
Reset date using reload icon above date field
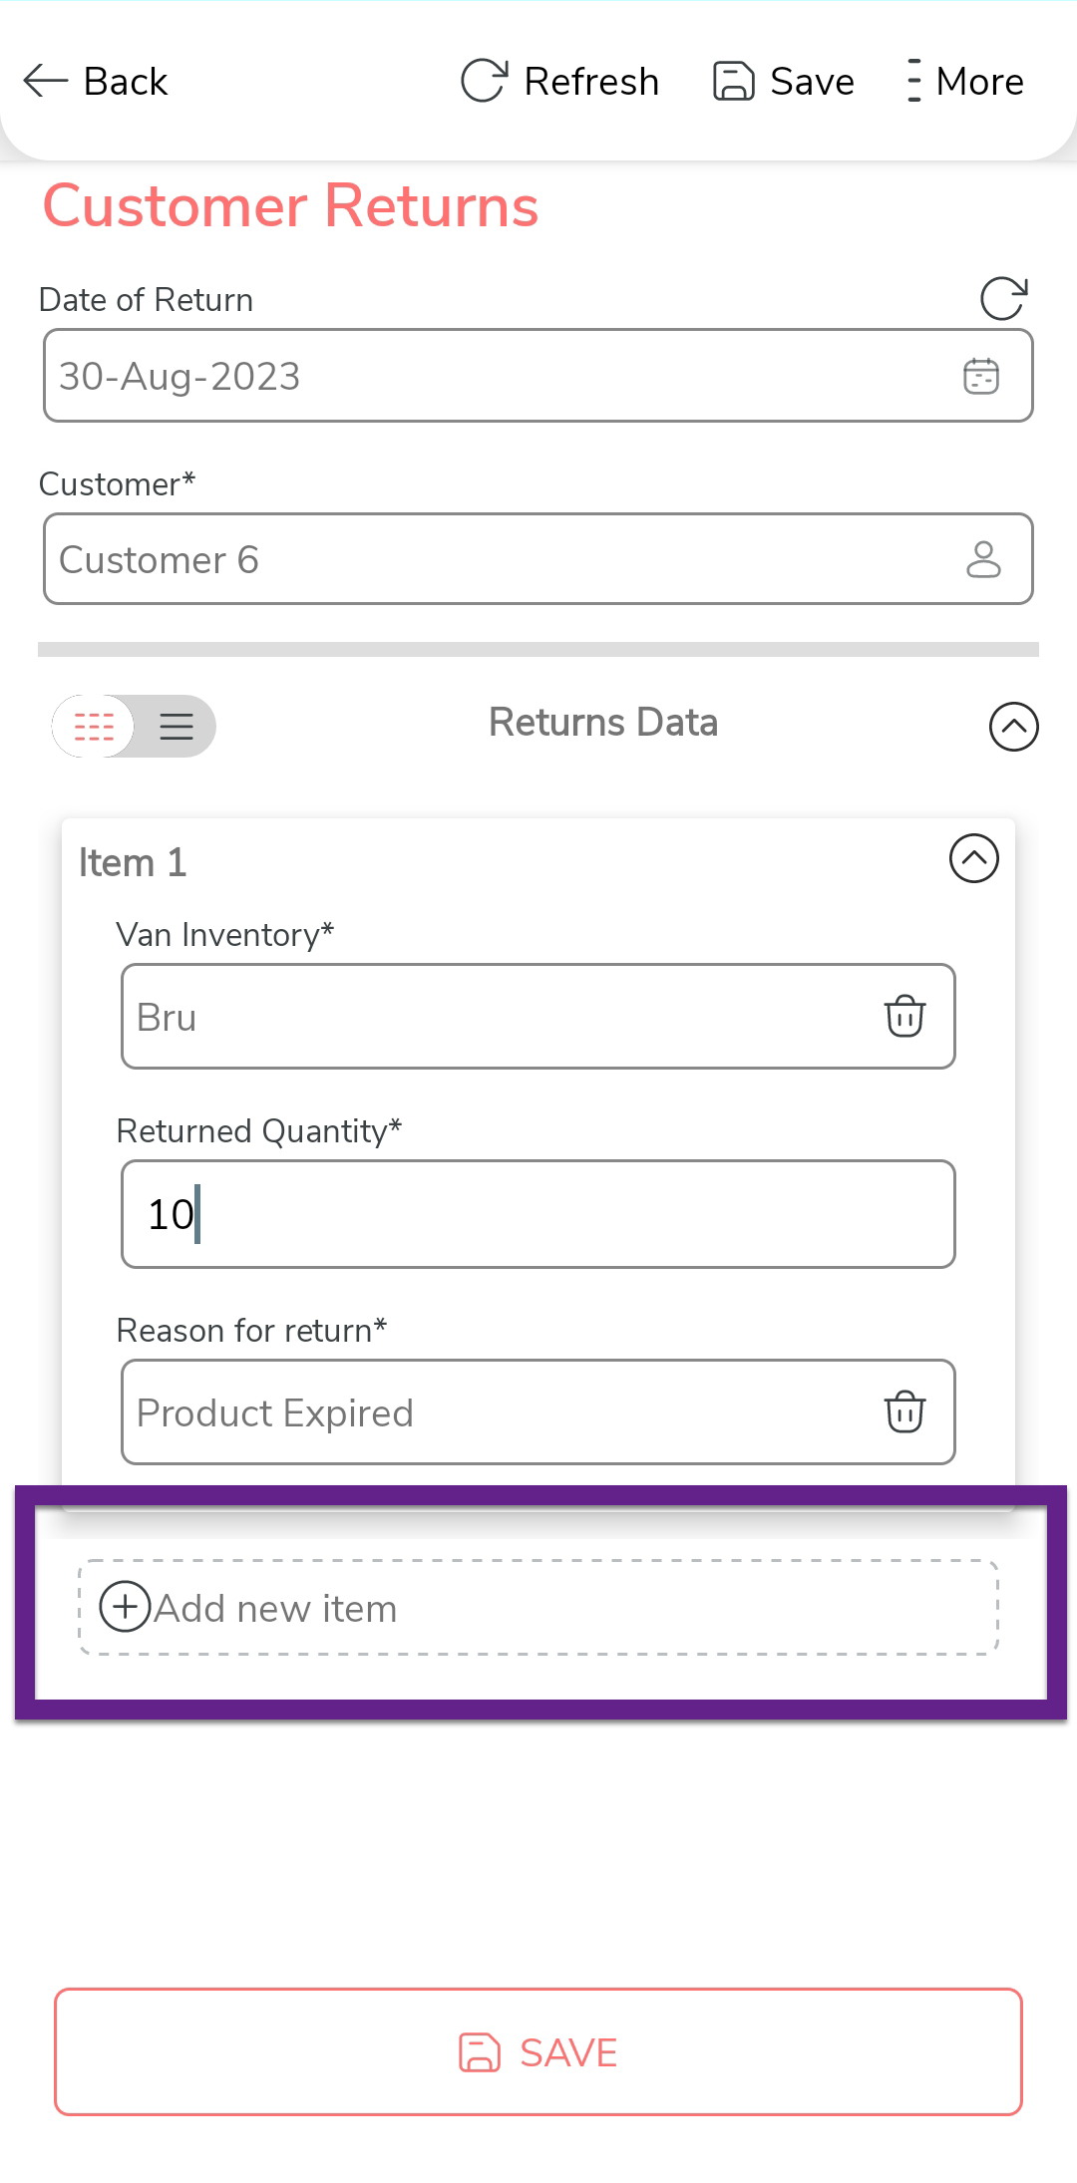pos(1003,298)
